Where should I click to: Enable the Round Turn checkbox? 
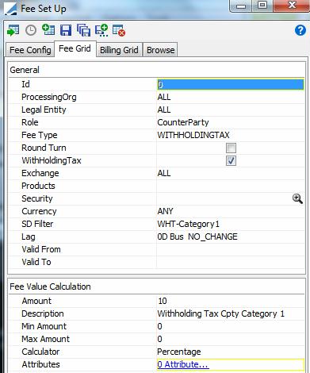pos(231,148)
